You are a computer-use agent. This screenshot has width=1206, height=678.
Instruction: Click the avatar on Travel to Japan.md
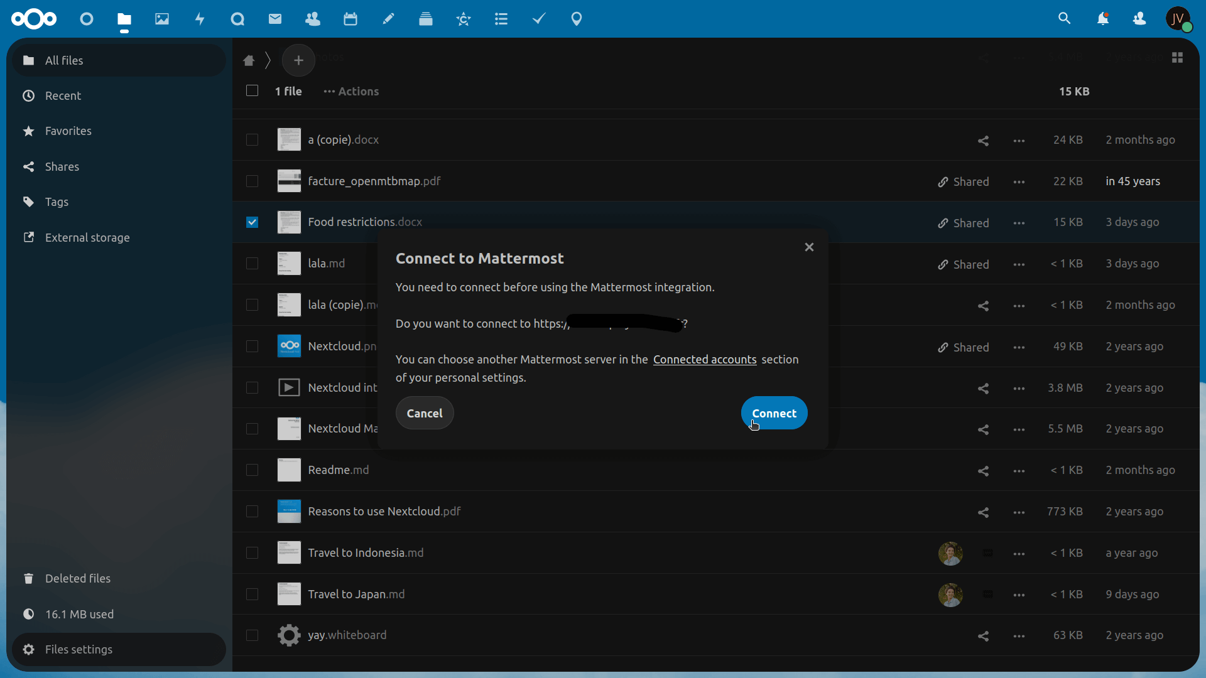click(950, 595)
